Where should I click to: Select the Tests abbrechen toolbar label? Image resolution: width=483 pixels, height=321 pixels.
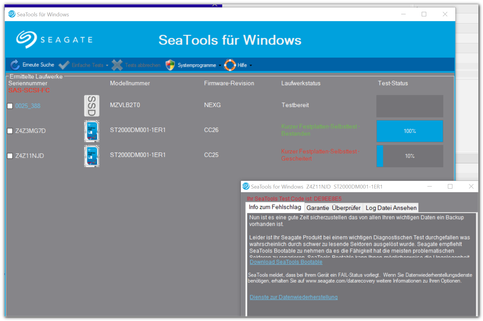142,65
